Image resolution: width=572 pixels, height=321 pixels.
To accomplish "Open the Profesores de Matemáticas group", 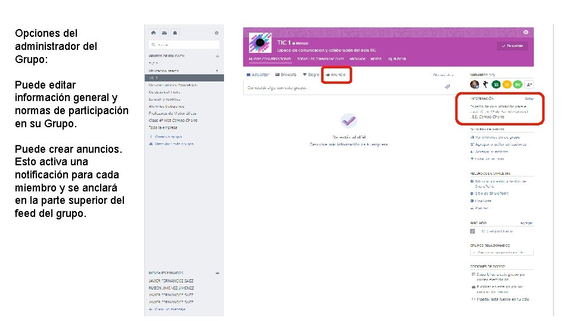I will click(x=172, y=113).
